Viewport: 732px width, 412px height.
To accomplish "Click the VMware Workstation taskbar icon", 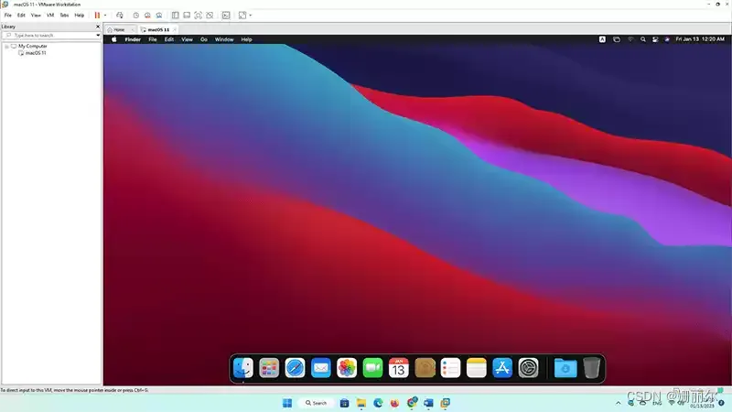I will 446,403.
